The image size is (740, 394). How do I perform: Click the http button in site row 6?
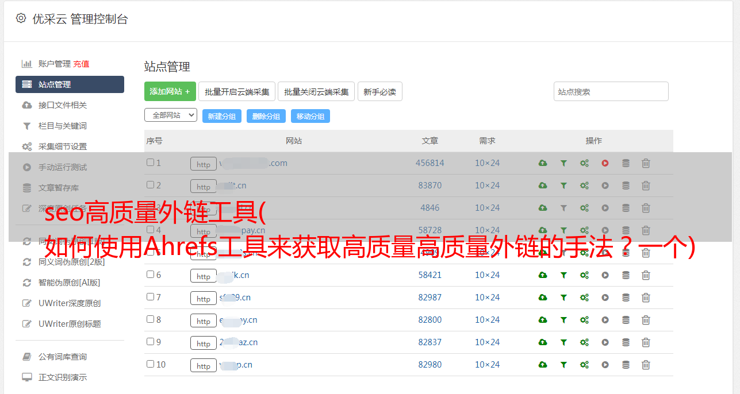(x=204, y=276)
